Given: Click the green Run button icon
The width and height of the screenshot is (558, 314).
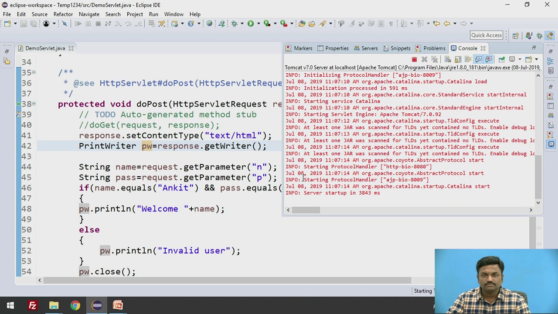Looking at the screenshot, I should (251, 24).
